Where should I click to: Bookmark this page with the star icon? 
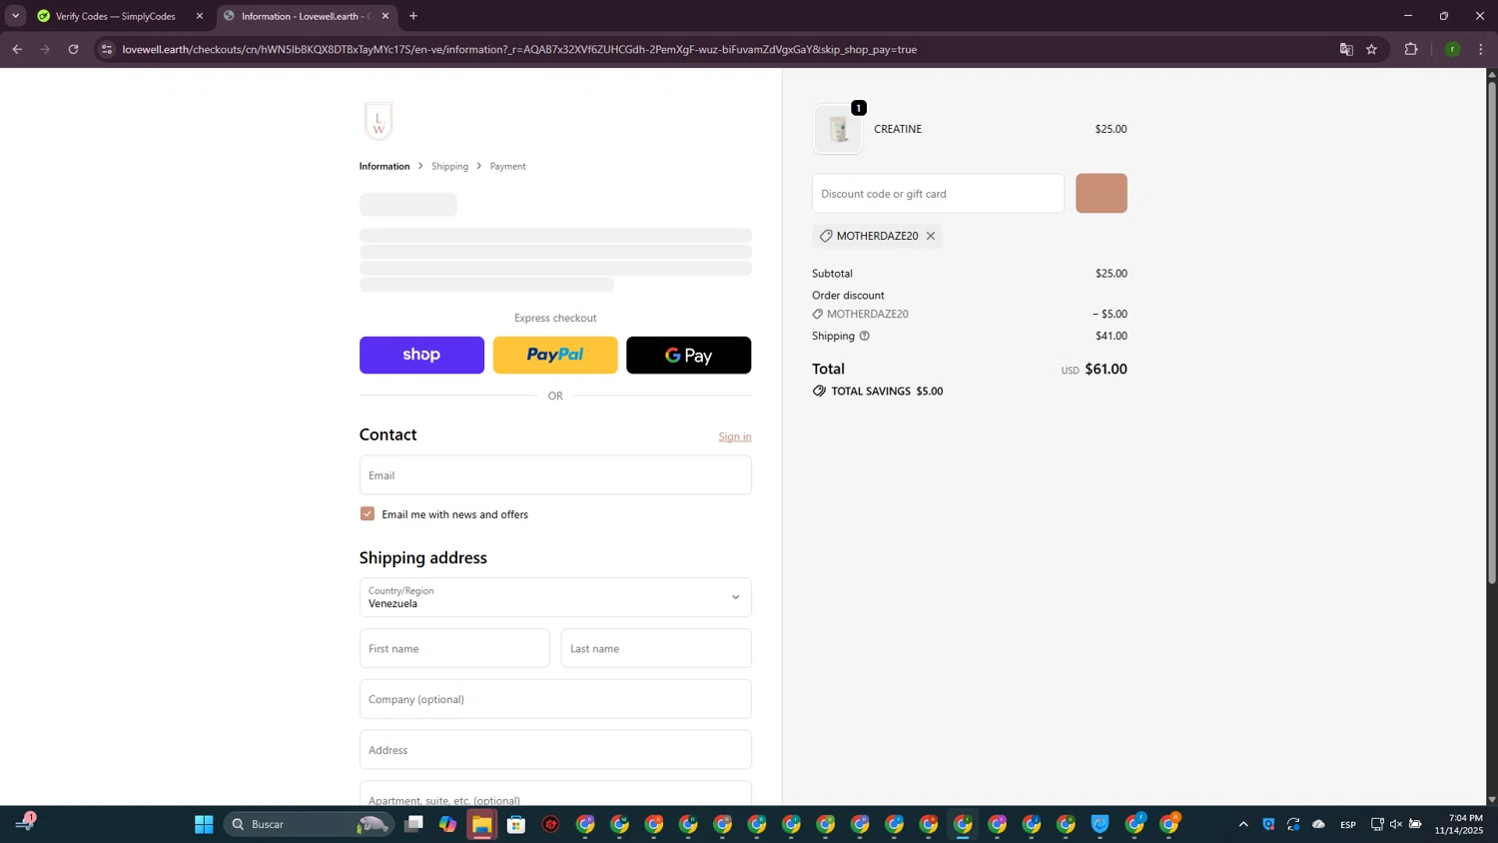pyautogui.click(x=1372, y=49)
